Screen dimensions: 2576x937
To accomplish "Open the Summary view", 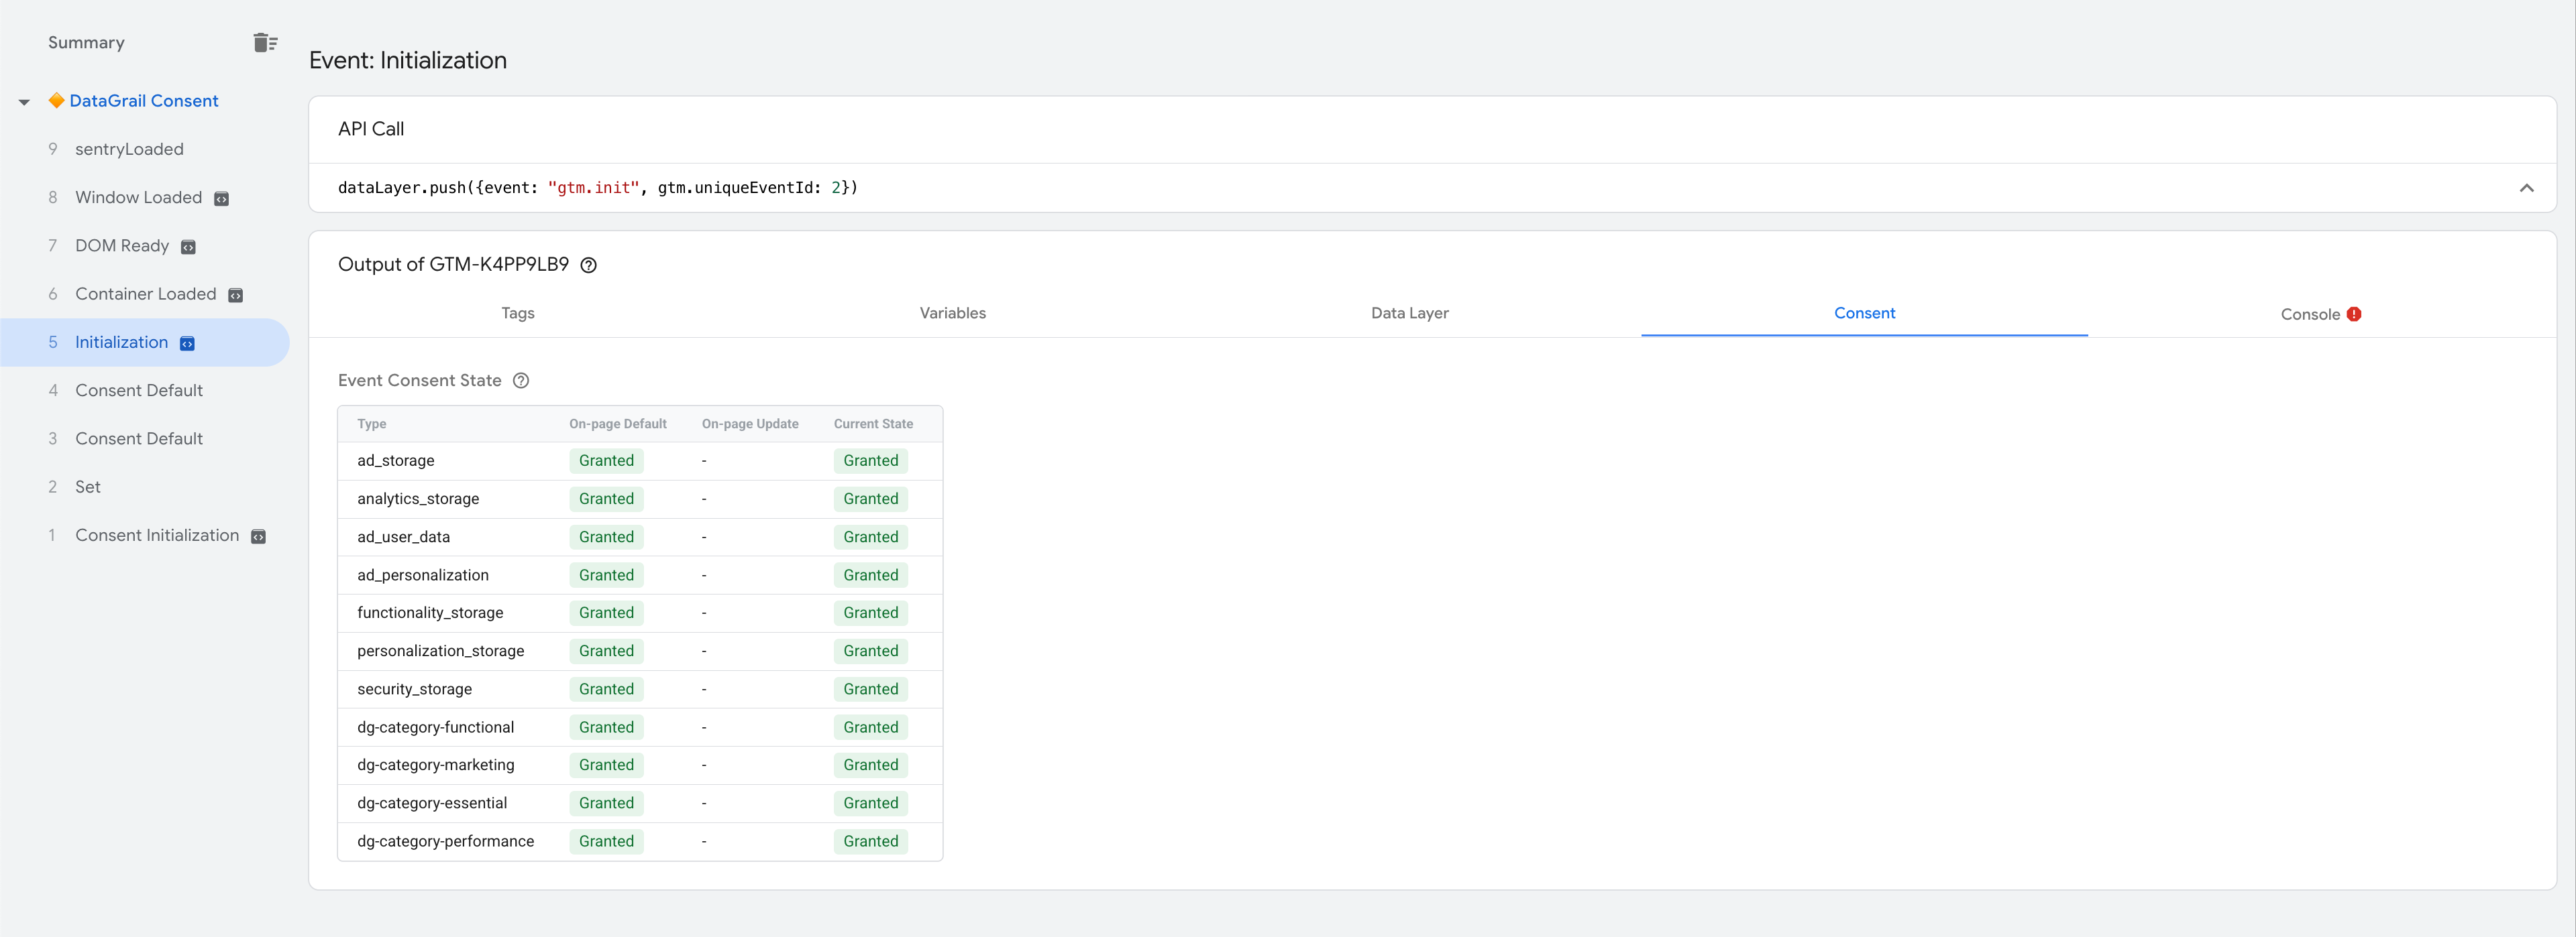I will click(86, 42).
